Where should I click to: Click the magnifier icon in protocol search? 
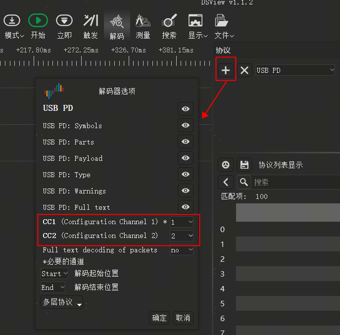[244, 182]
